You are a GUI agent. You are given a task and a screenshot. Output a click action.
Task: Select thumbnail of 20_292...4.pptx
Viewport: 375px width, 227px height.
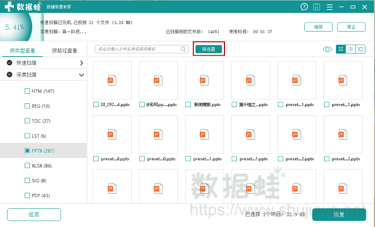click(x=112, y=80)
